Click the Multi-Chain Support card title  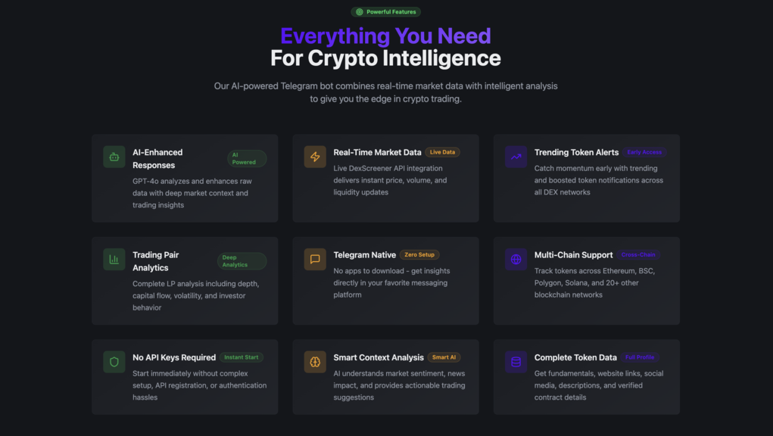pos(573,254)
